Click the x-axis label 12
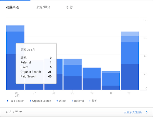This screenshot has width=153, height=117. 129,93
